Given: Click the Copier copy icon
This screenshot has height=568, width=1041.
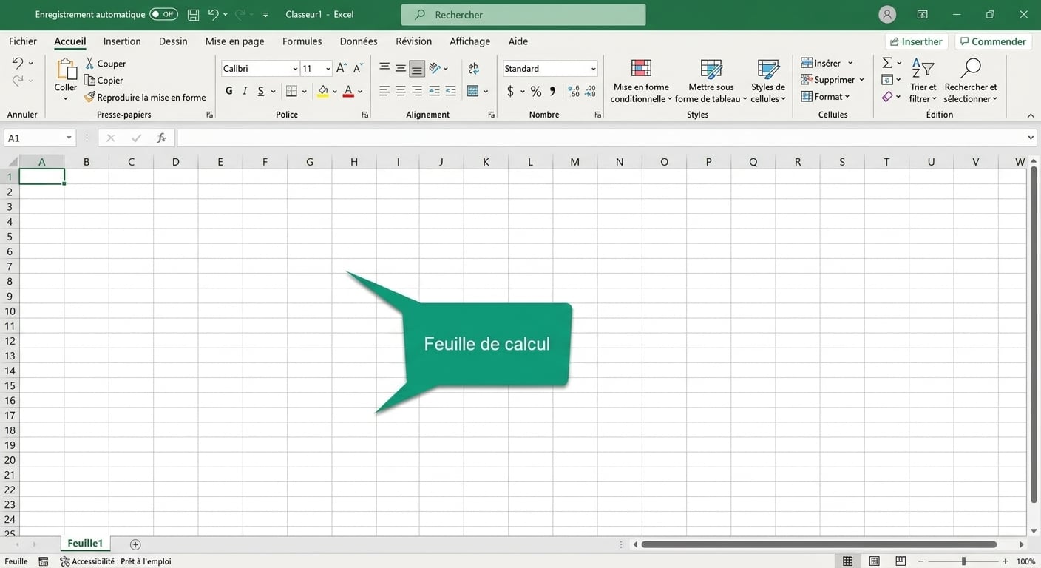Looking at the screenshot, I should (x=89, y=80).
